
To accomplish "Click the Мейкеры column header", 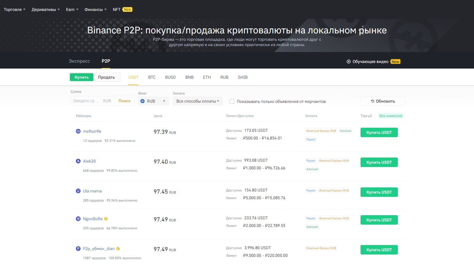I will 84,116.
